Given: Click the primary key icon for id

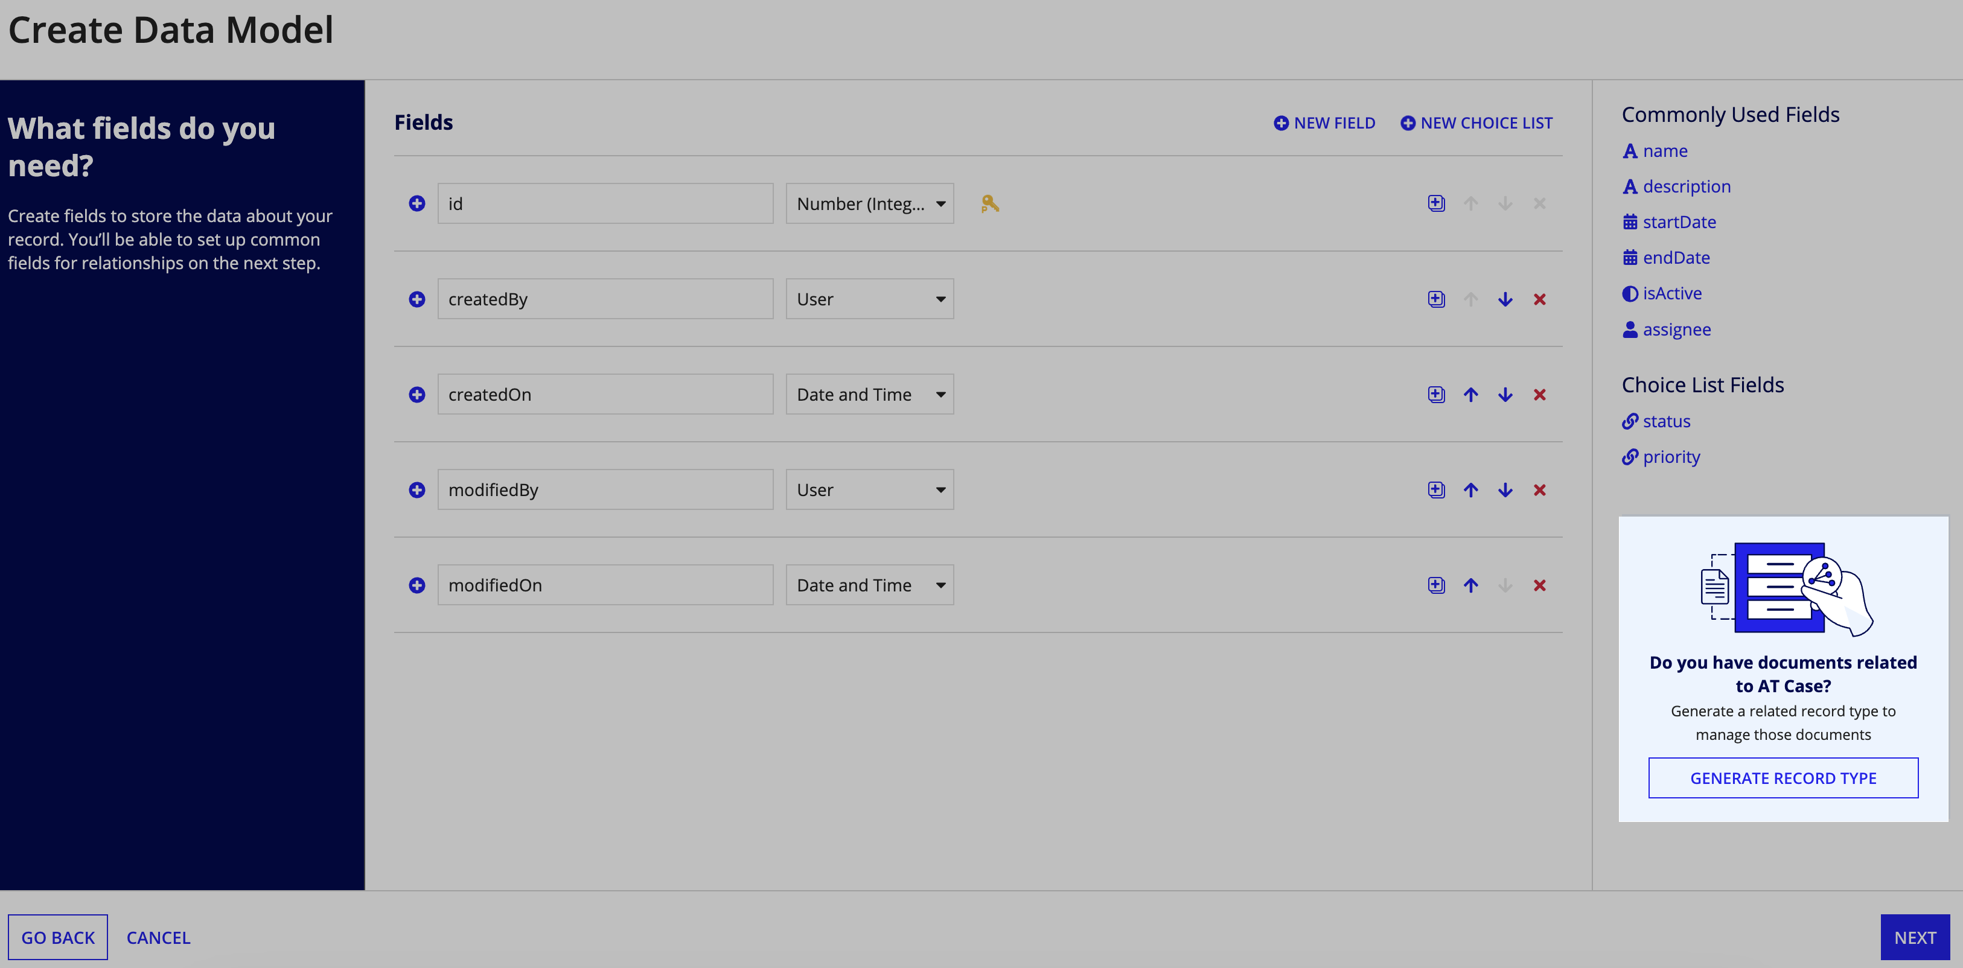Looking at the screenshot, I should coord(990,203).
